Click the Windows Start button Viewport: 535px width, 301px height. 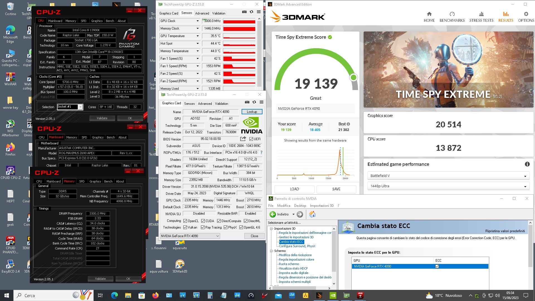click(x=7, y=295)
